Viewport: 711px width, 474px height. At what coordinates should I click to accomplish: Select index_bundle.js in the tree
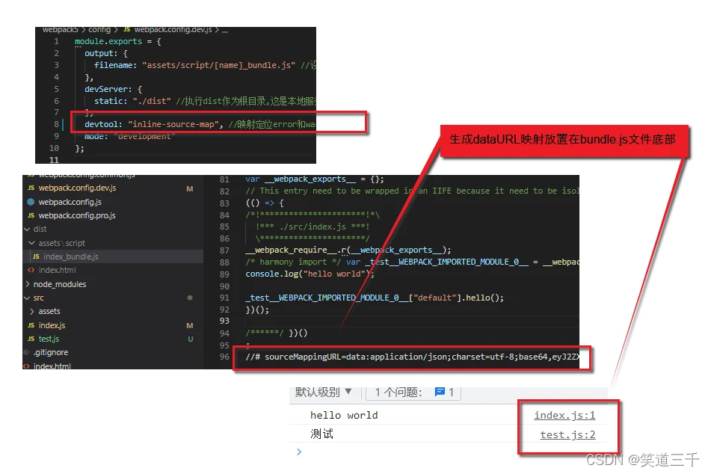click(x=71, y=256)
